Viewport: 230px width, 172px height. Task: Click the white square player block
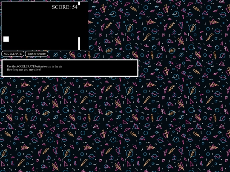[x=6, y=39]
